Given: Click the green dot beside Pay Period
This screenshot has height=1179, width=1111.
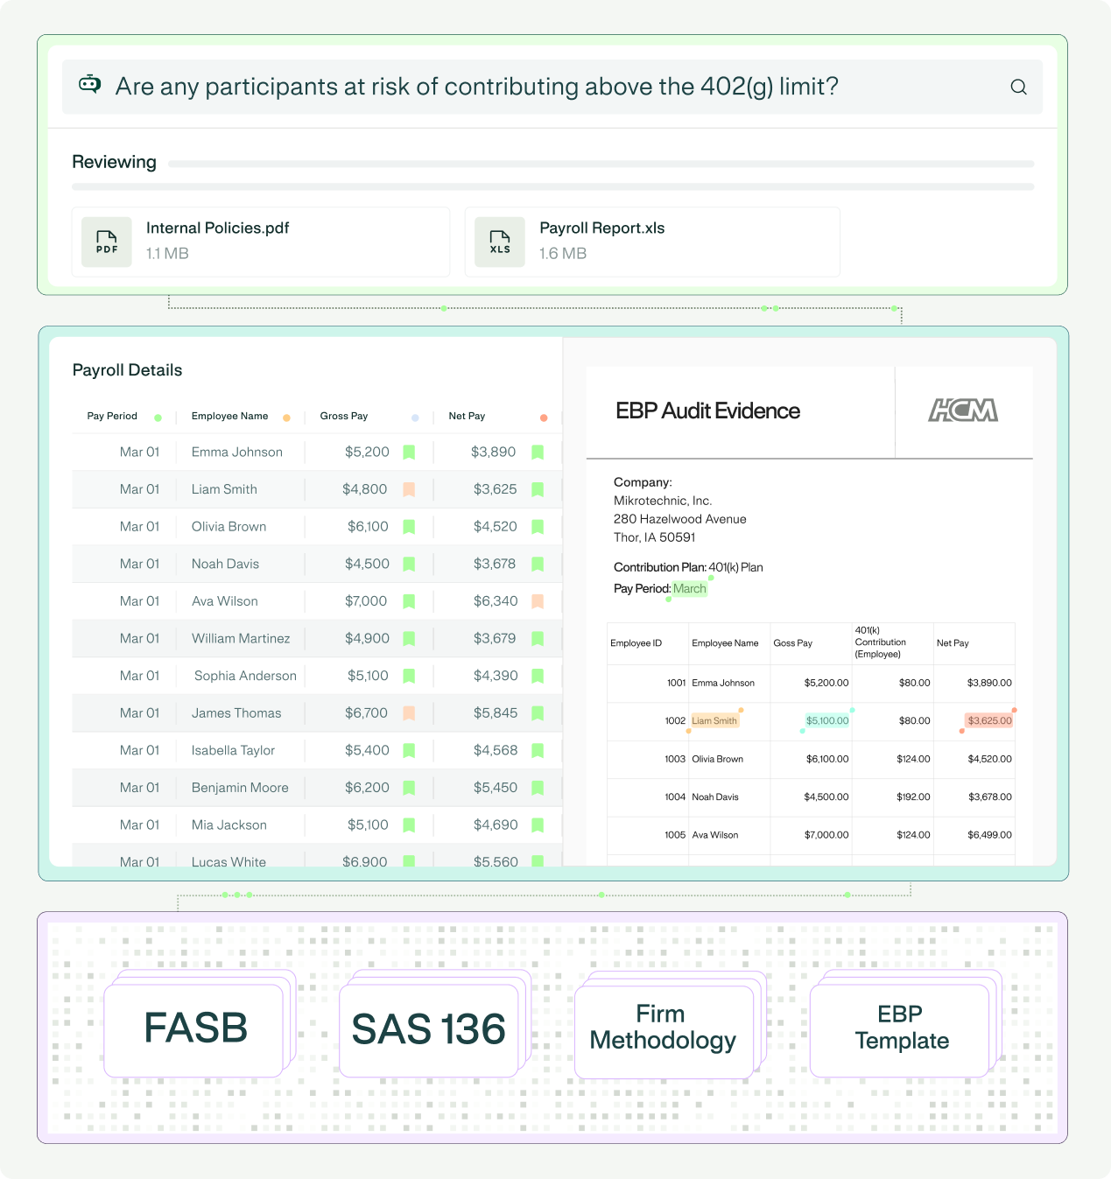Looking at the screenshot, I should (158, 418).
